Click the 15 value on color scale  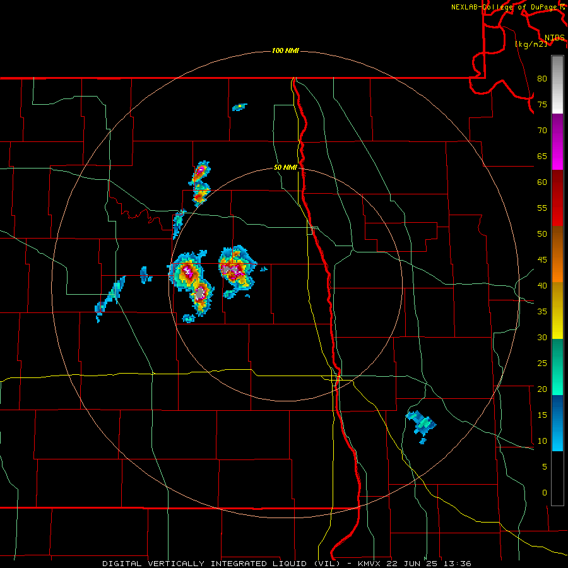tap(542, 415)
